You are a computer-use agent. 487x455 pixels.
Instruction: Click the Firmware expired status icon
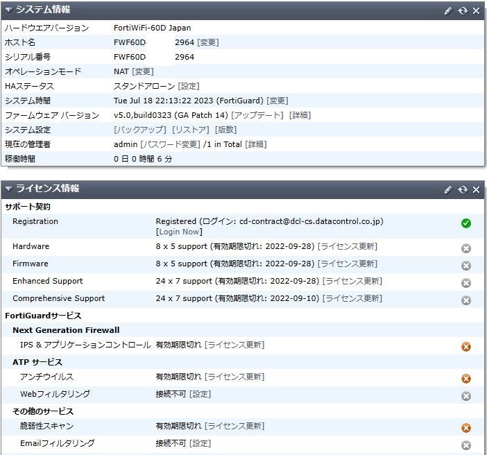coord(466,266)
